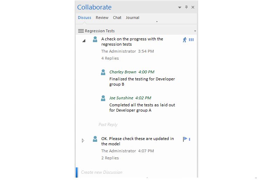Click the '2 Replies' link
The width and height of the screenshot is (263, 186).
click(110, 158)
